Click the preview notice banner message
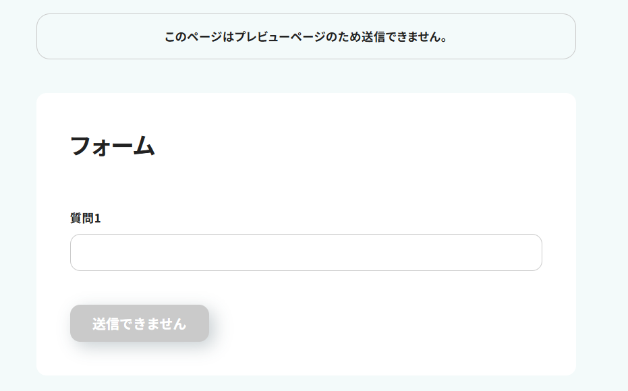Screen dimensions: 628x391 click(x=306, y=36)
